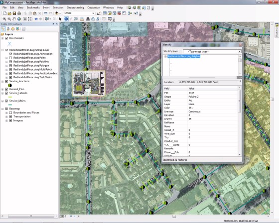This screenshot has width=279, height=223.
Task: Click Service_Junctions half-circle symbol
Action: coord(10,85)
